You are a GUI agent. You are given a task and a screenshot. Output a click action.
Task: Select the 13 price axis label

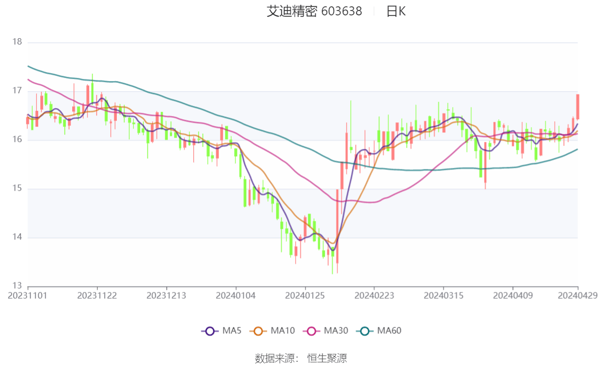[18, 286]
